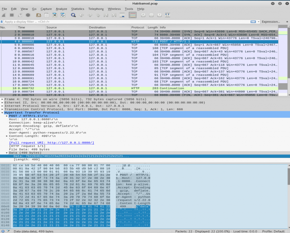This screenshot has height=233, width=290.
Task: Jump to first packet icon
Action: pyautogui.click(x=106, y=15)
